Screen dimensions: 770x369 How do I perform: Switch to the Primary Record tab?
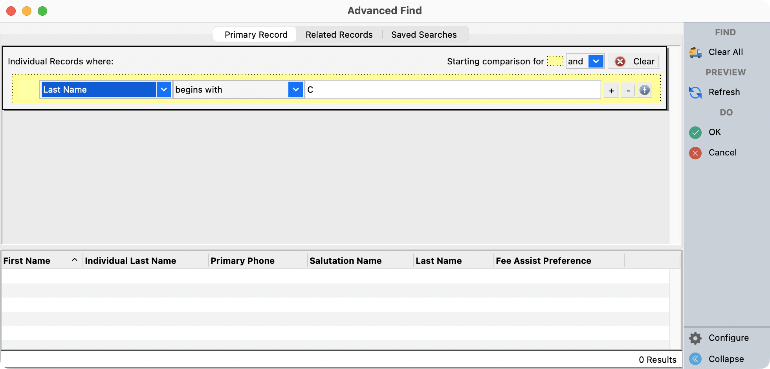[256, 35]
